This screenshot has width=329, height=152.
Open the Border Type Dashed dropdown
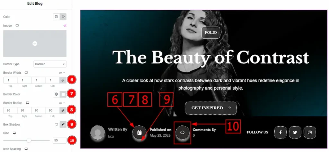(50, 64)
